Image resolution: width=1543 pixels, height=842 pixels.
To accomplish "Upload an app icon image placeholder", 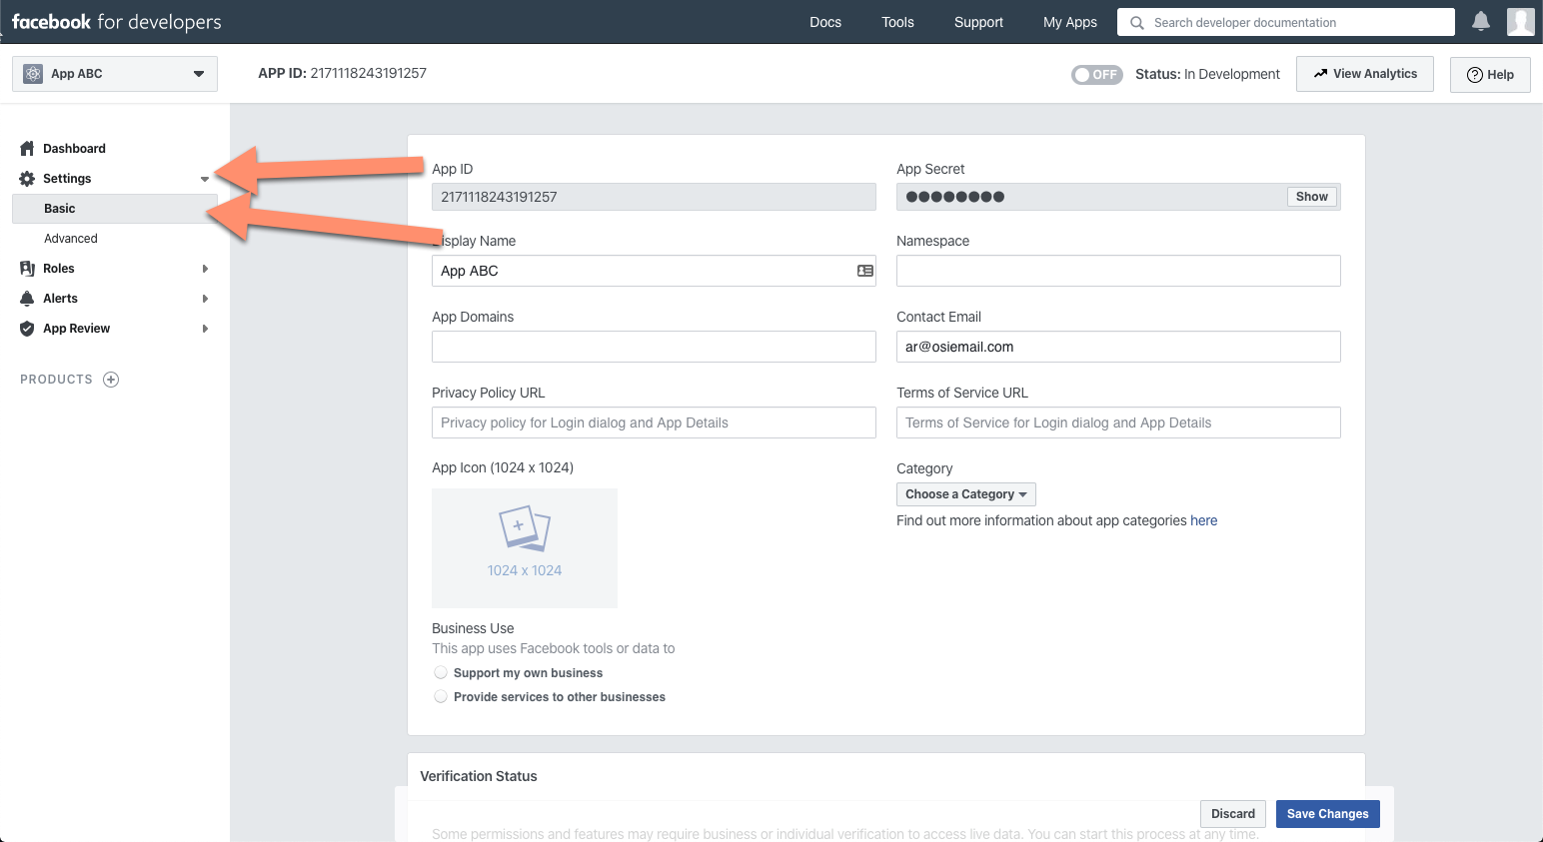I will click(525, 548).
